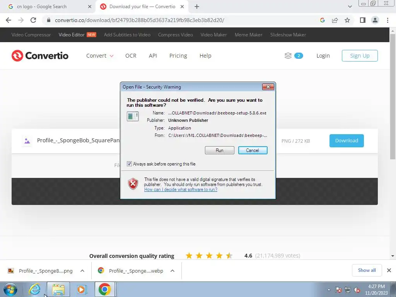Click Show all downloads
Image resolution: width=396 pixels, height=297 pixels.
tap(367, 270)
